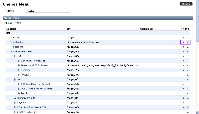Open the GNT menu item
This screenshot has height=114, width=199.
coord(19,79)
